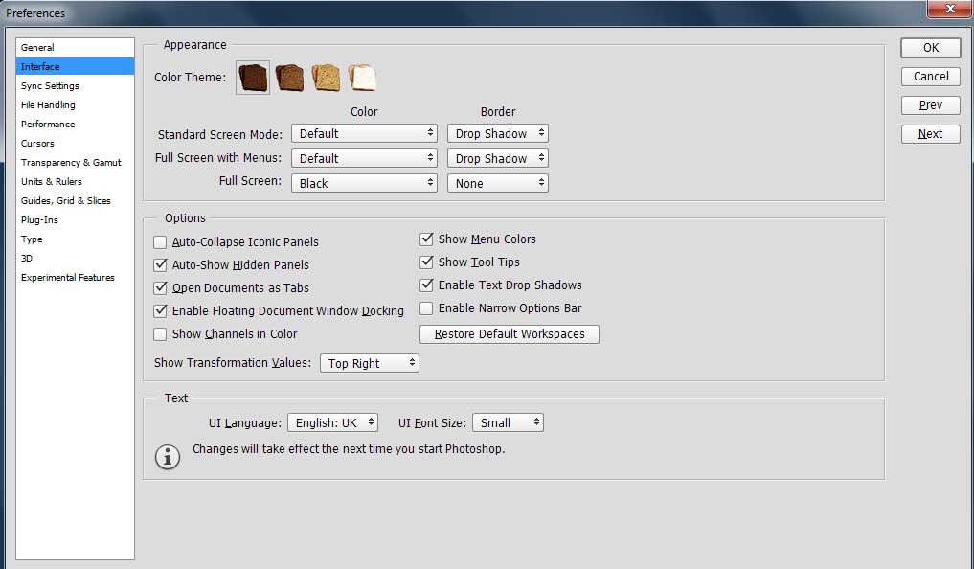The width and height of the screenshot is (974, 569).
Task: Click Restore Default Workspaces button
Action: (510, 334)
